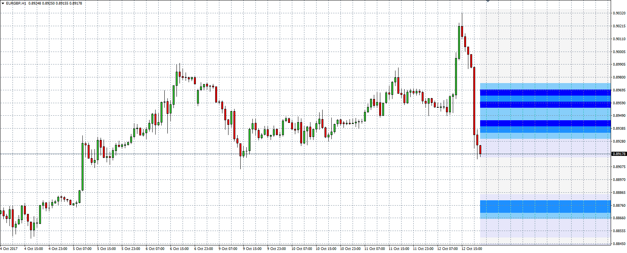
Task: Click the 6 Oct 15:00 time label
Action: click(x=180, y=249)
